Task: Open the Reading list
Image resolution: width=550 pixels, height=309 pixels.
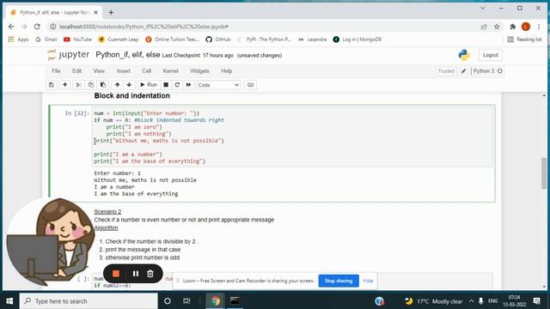Action: 525,39
